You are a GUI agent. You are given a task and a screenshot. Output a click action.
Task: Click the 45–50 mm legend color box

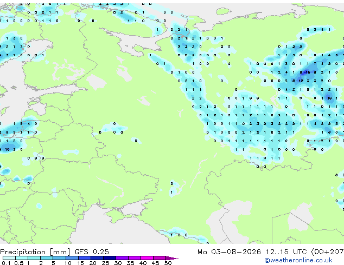pyautogui.click(x=160, y=258)
